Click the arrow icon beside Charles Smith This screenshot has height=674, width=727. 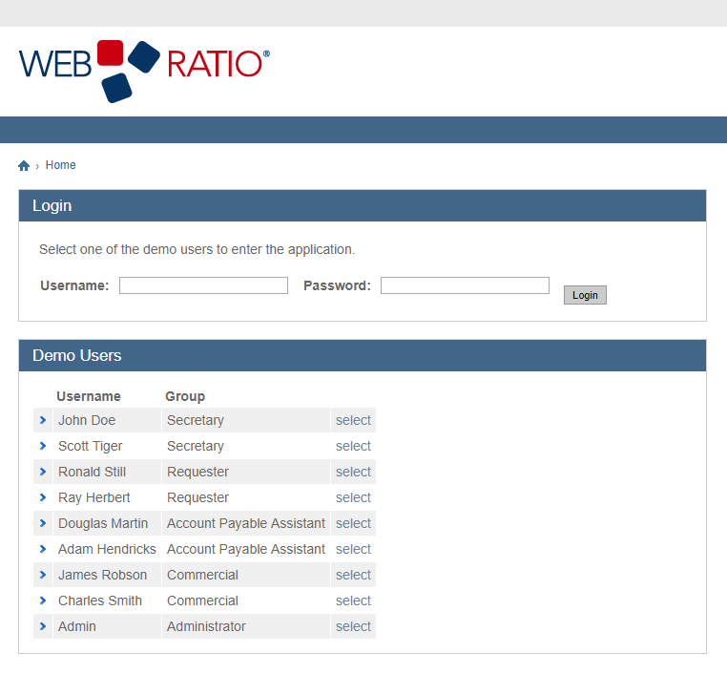click(x=43, y=600)
